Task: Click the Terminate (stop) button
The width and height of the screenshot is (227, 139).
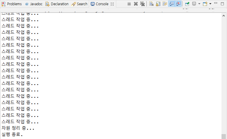Action: pyautogui.click(x=129, y=4)
